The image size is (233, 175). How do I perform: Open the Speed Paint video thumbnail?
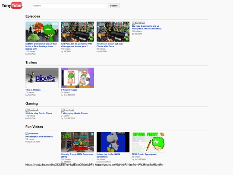pyautogui.click(x=148, y=142)
